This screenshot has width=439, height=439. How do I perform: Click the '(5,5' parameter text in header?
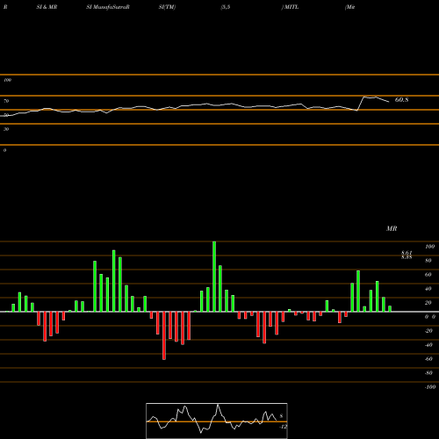(x=226, y=7)
